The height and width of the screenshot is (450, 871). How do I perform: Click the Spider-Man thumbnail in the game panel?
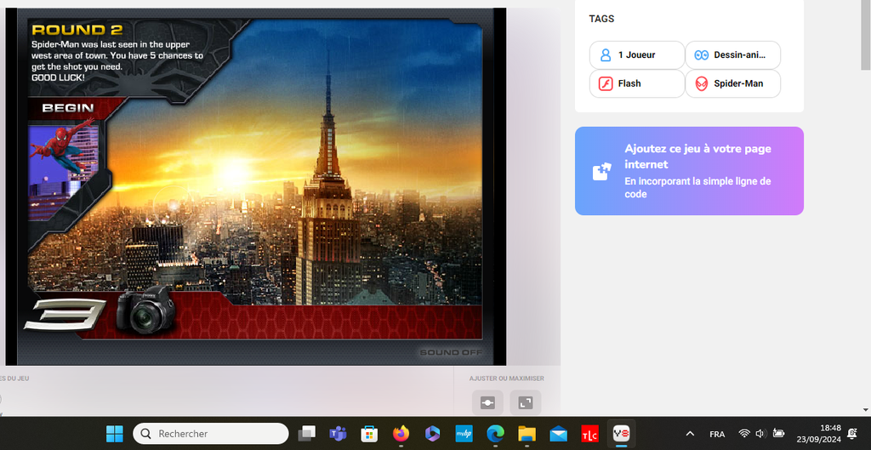tap(62, 160)
